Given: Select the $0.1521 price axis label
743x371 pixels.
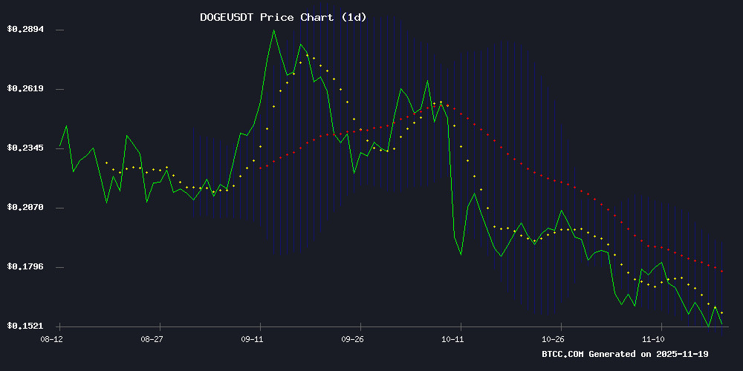Looking at the screenshot, I should [25, 326].
